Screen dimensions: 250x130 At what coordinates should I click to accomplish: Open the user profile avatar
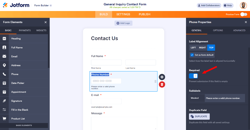click(243, 6)
